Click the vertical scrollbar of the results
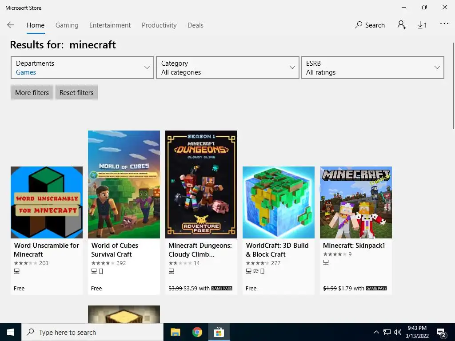This screenshot has width=455, height=341. pos(453,86)
